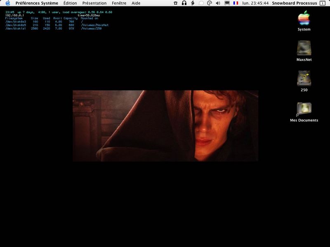Open the Aide menu
Viewport: 330px width, 247px height.
coord(136,3)
